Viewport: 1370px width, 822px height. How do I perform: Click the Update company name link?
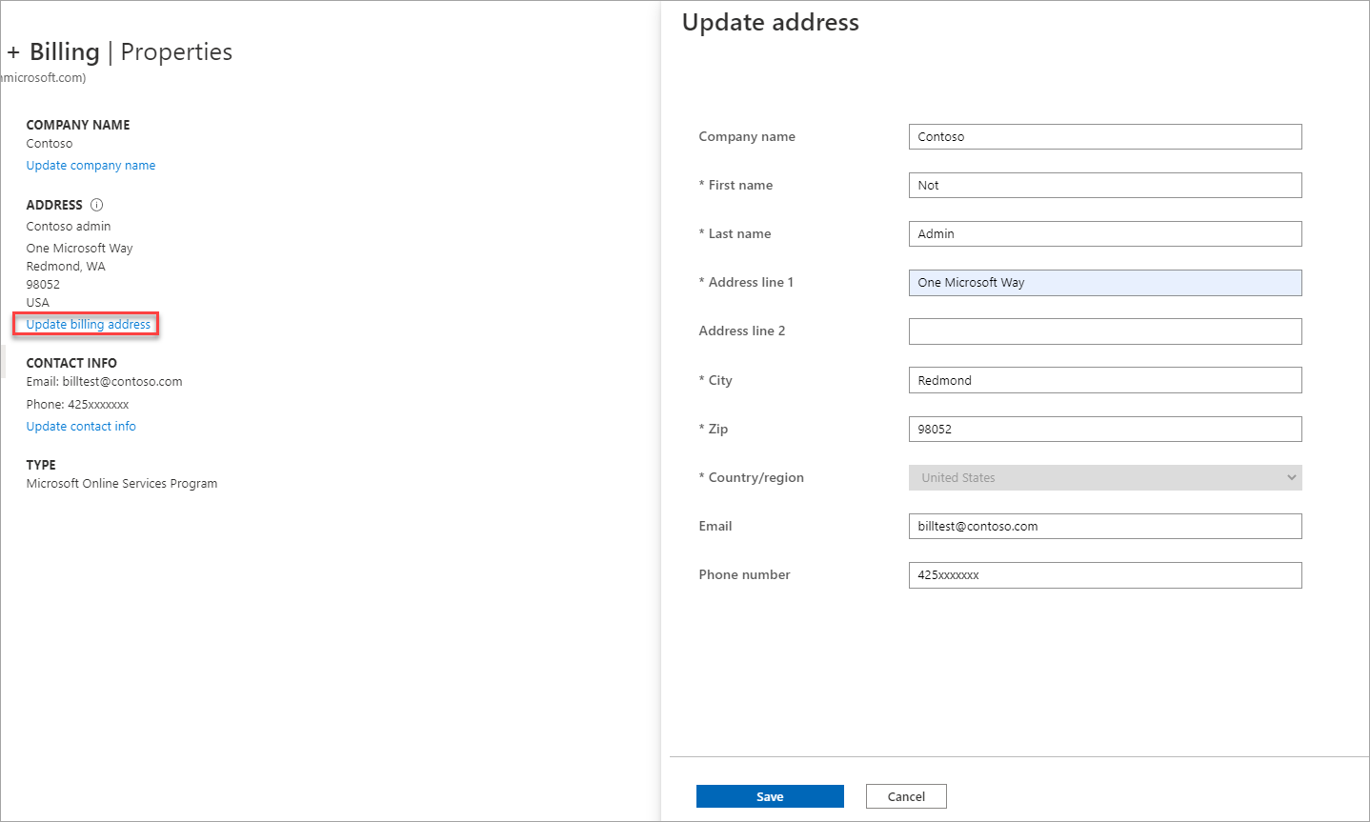point(91,165)
